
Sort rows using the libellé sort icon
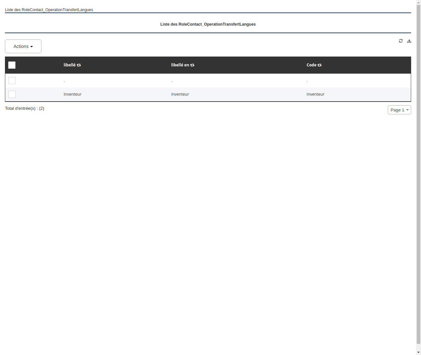(x=79, y=65)
